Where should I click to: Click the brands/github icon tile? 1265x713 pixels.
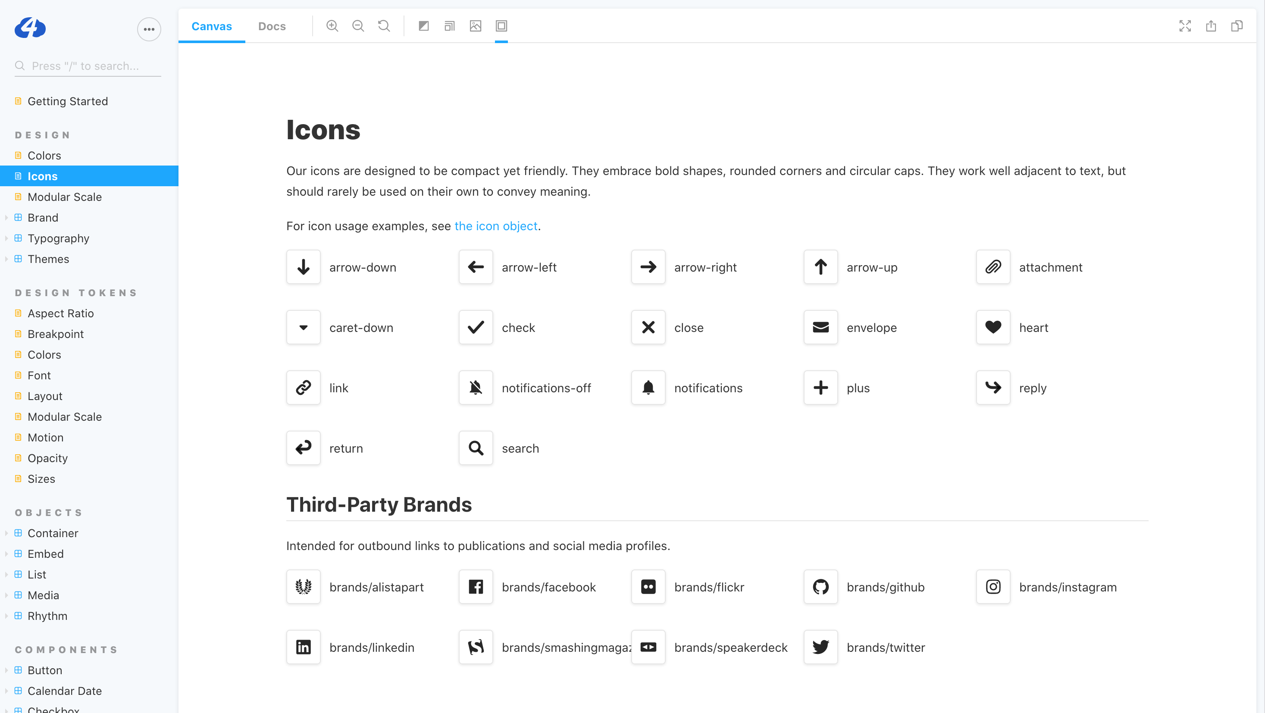pyautogui.click(x=820, y=587)
